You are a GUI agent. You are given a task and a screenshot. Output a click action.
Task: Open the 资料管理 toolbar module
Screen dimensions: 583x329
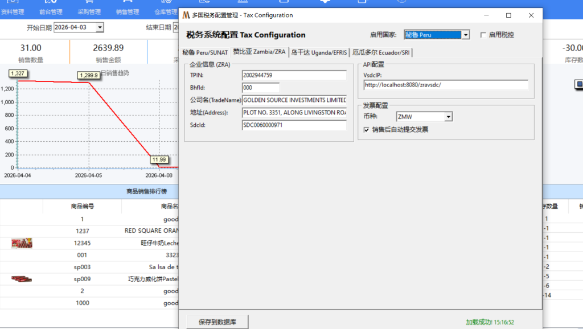(x=13, y=8)
